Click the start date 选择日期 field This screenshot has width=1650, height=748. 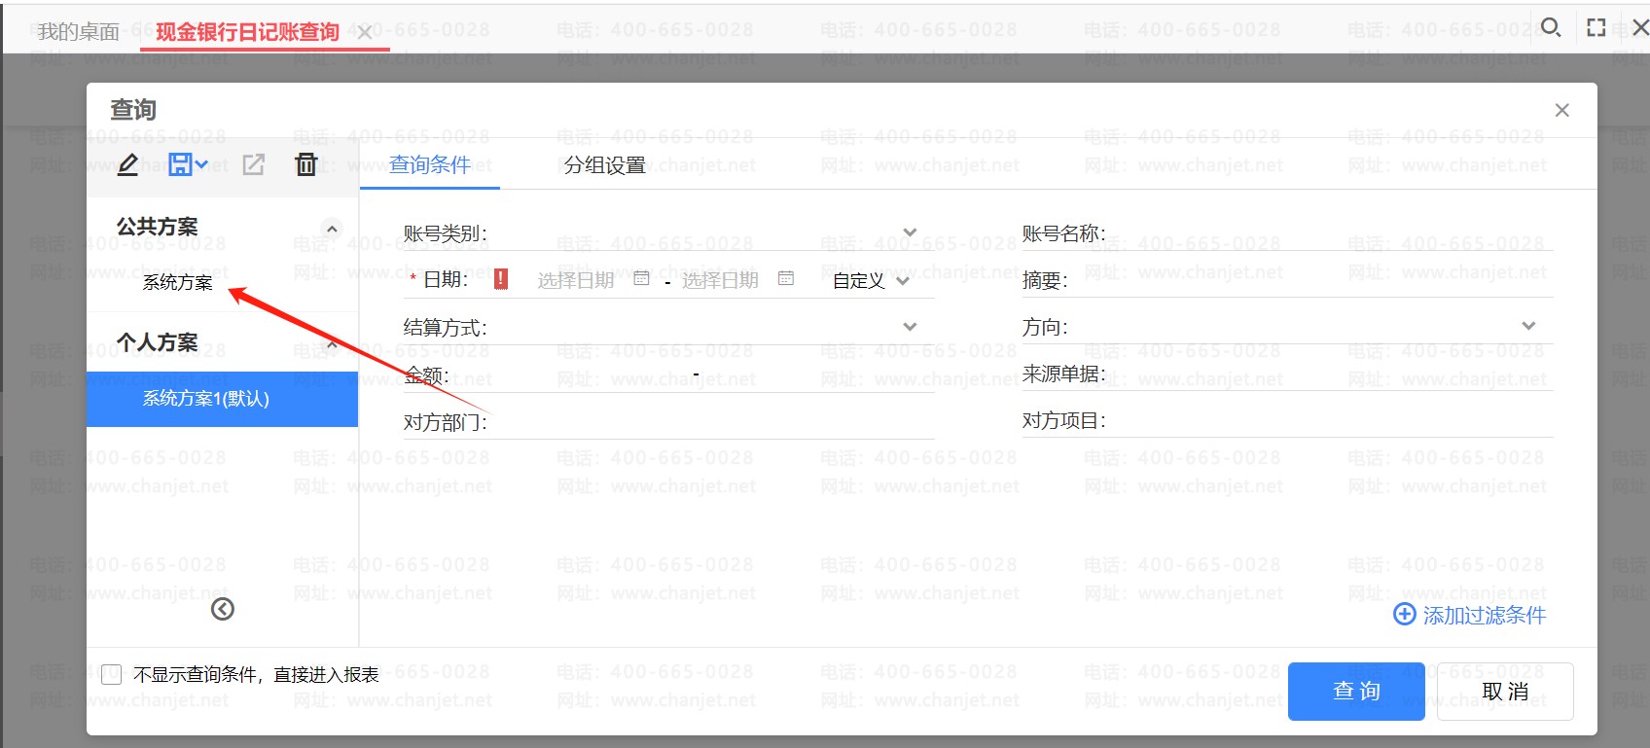coord(576,280)
